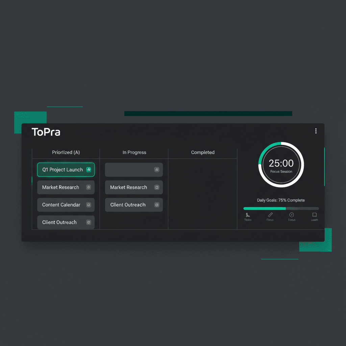Select the clock-shaped Focus icon
Image resolution: width=346 pixels, height=346 pixels.
292,216
